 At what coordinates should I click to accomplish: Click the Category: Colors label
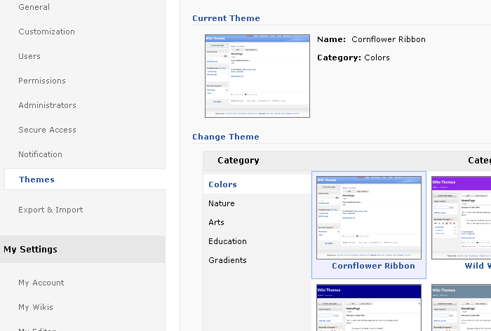(x=354, y=58)
